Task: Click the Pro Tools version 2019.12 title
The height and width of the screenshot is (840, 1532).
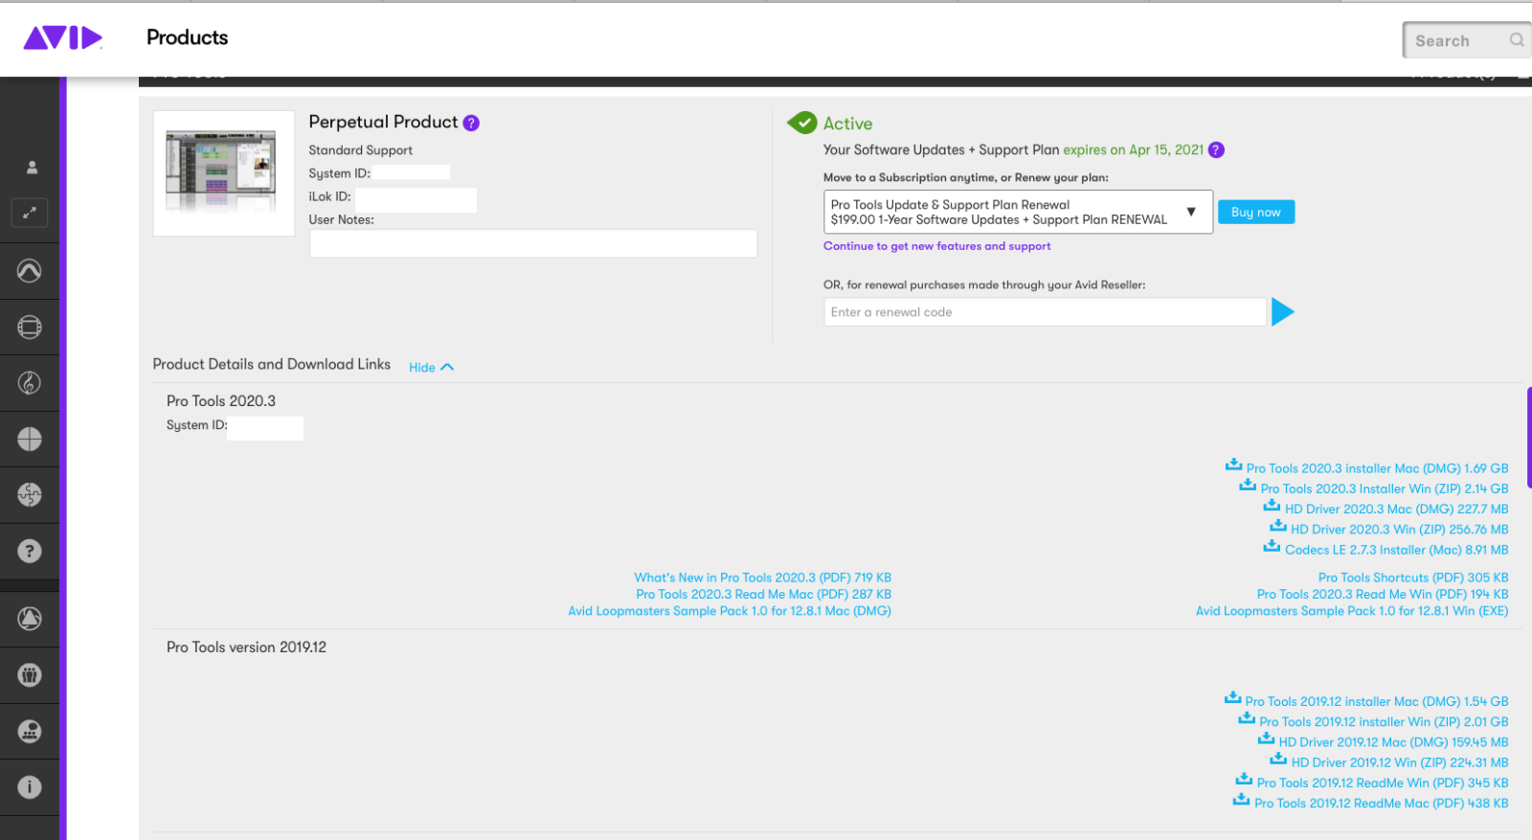Action: coord(246,647)
